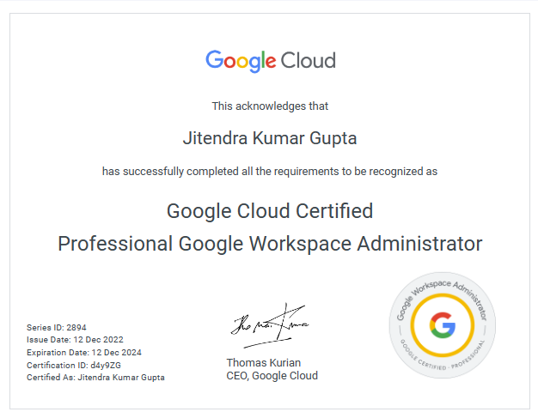Select 'Series ID: 2894' text
Image resolution: width=538 pixels, height=418 pixels.
click(x=57, y=328)
